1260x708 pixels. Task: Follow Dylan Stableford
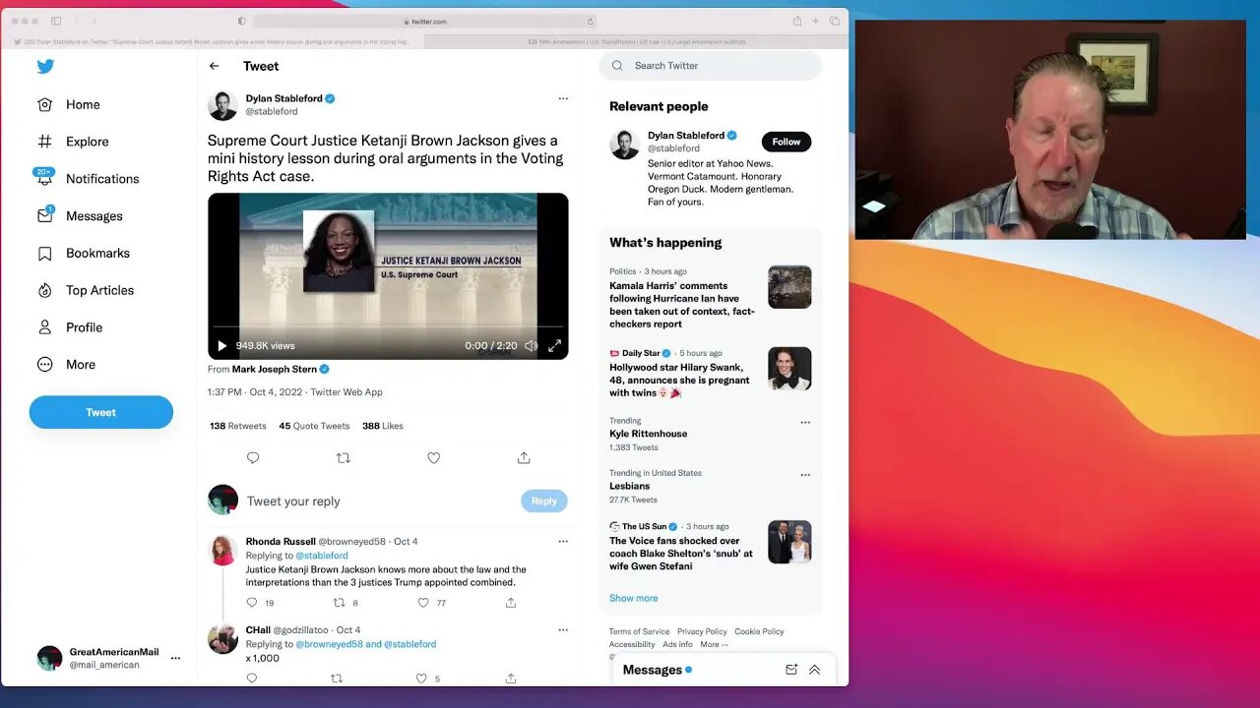click(x=787, y=142)
